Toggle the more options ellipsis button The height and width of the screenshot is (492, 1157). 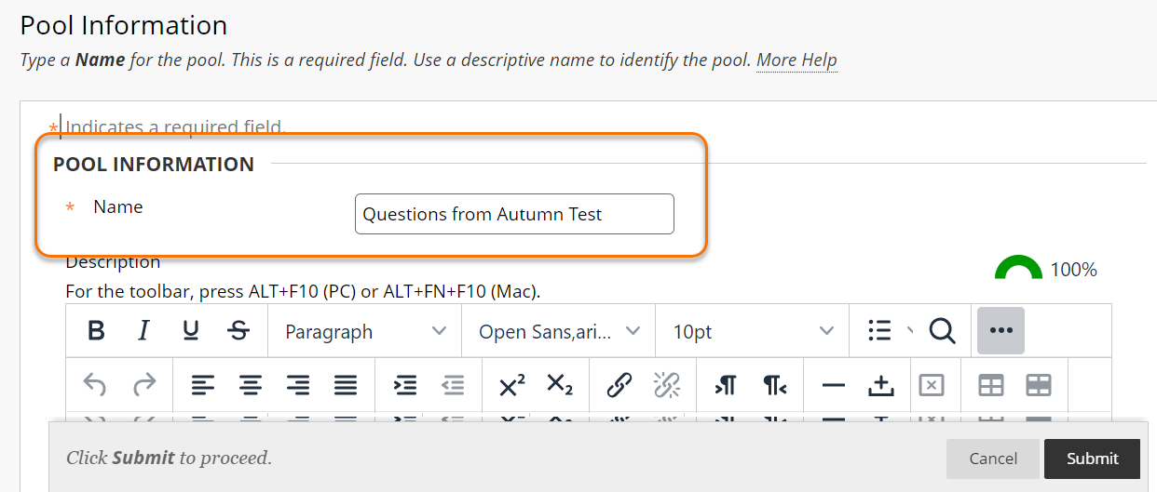pyautogui.click(x=1000, y=331)
